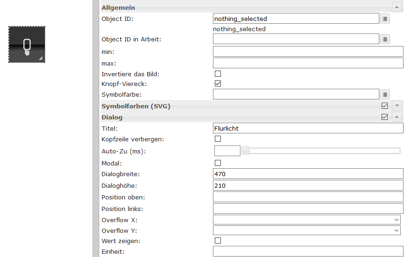
Task: Click the Auto-Zu slider handle
Action: click(245, 151)
